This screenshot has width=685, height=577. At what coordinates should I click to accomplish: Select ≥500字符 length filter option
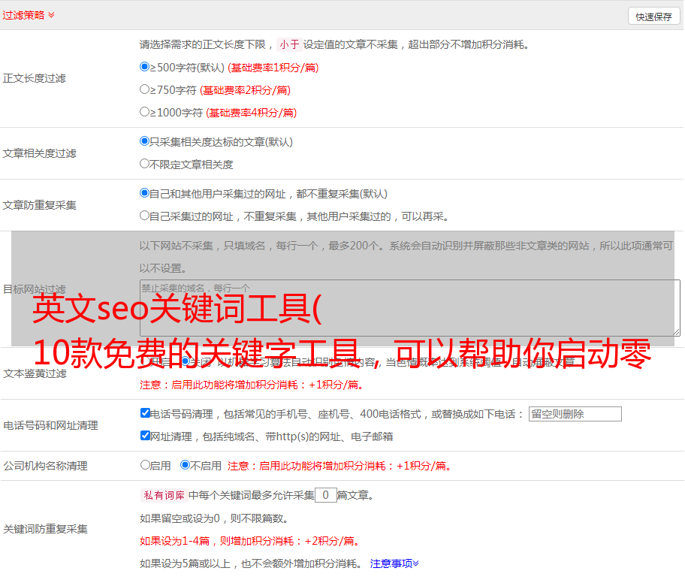(x=145, y=67)
